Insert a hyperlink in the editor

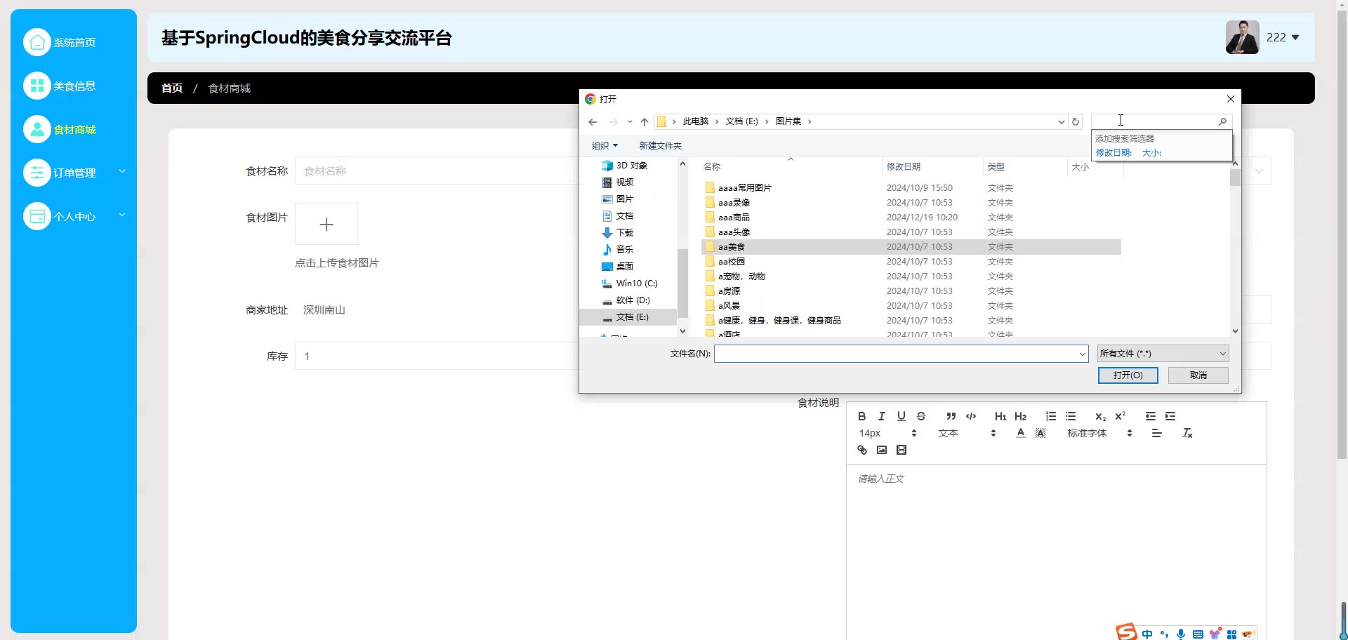[x=862, y=450]
